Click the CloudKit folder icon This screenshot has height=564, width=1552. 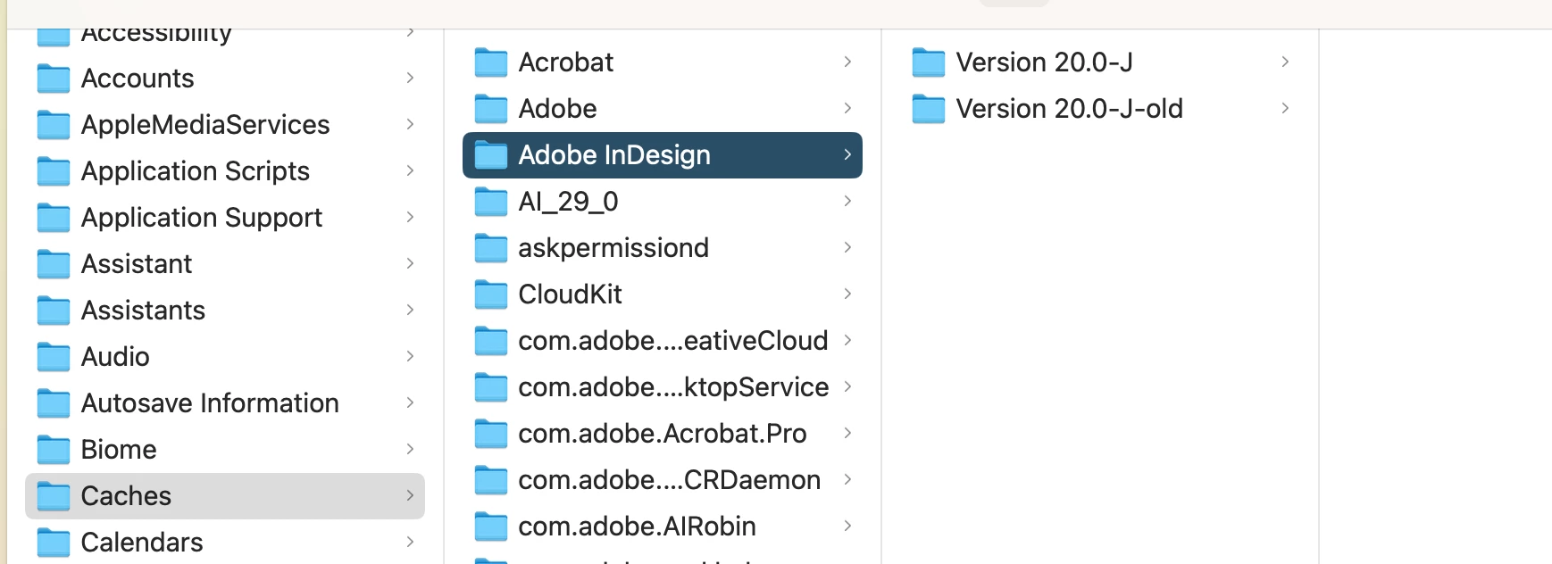coord(491,294)
